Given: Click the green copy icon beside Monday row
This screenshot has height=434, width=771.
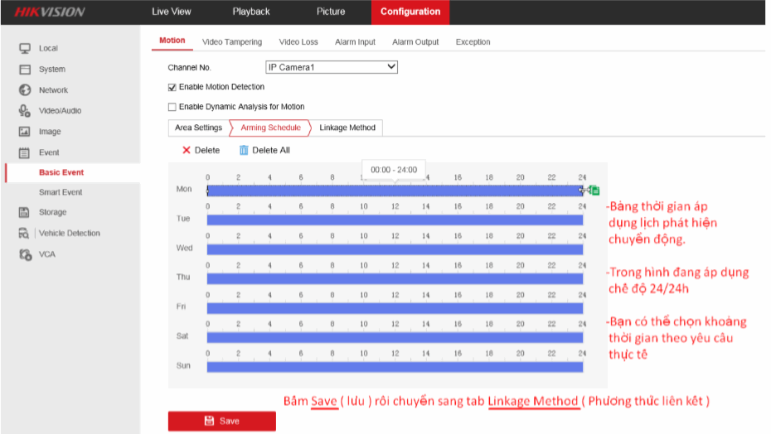Looking at the screenshot, I should click(x=594, y=190).
